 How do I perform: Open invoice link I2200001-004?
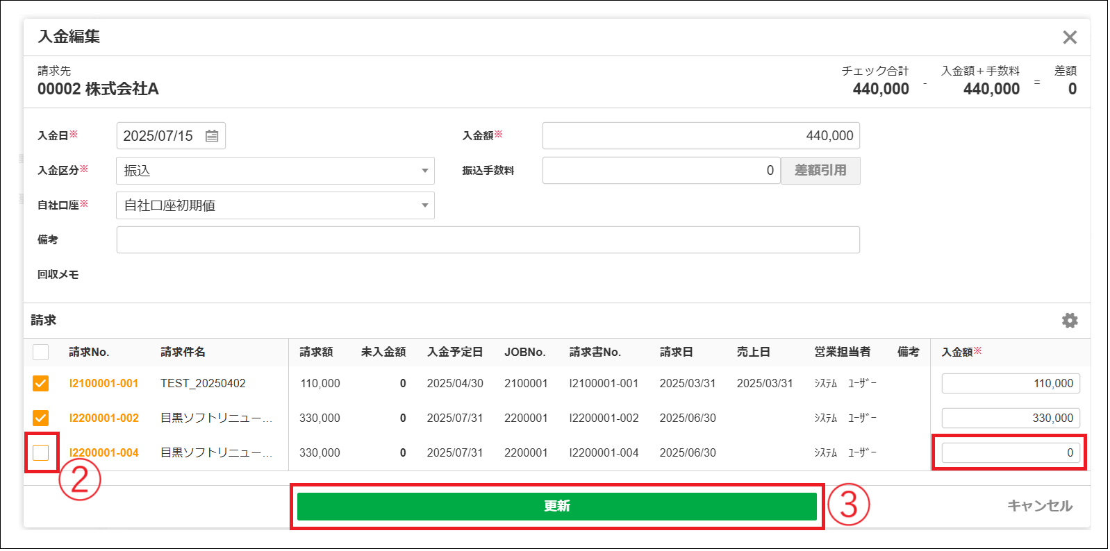coord(103,452)
